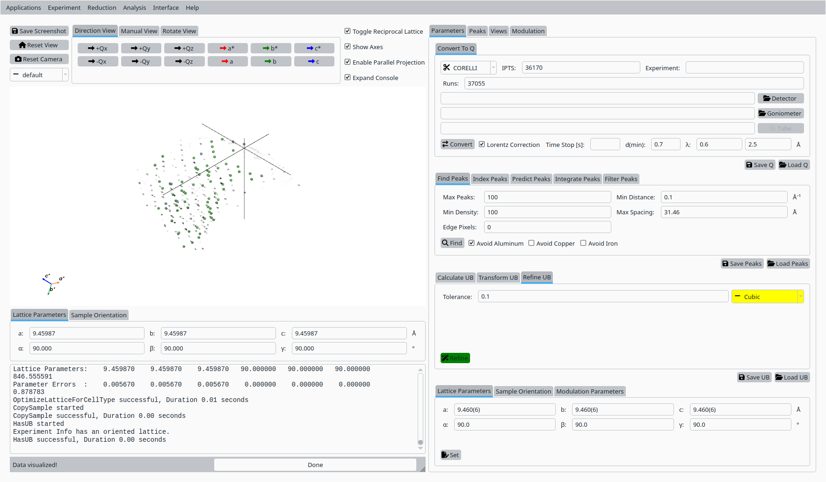Enable the Avoid Copper option
This screenshot has width=826, height=482.
tap(531, 243)
